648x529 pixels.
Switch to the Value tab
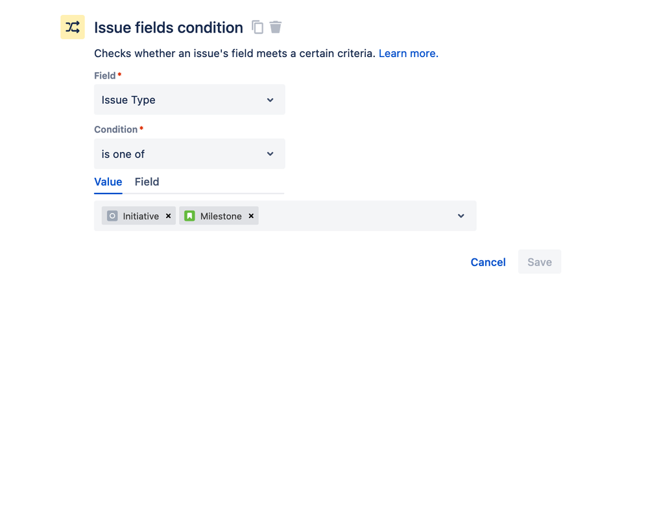point(108,182)
